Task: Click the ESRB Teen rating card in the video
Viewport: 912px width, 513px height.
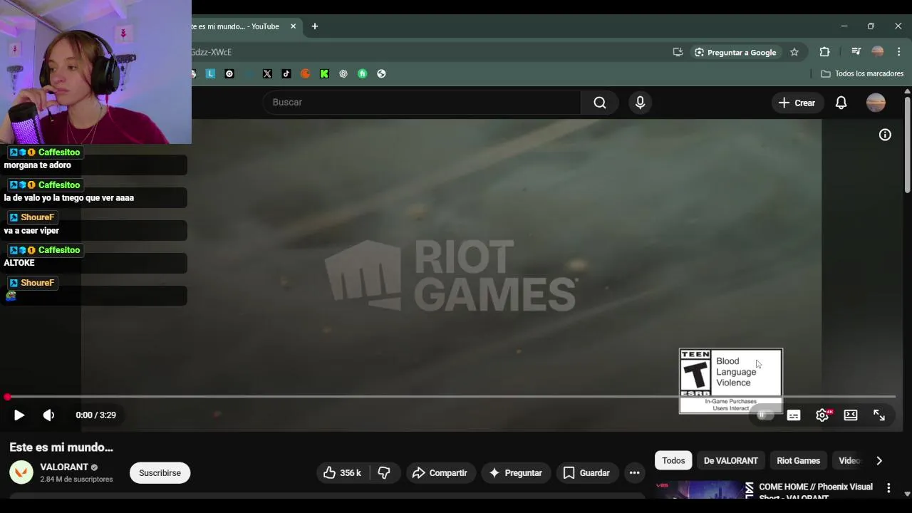Action: [x=731, y=381]
